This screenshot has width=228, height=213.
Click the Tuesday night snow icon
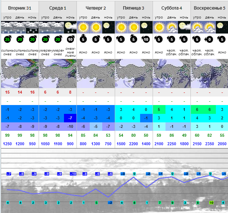(32, 27)
